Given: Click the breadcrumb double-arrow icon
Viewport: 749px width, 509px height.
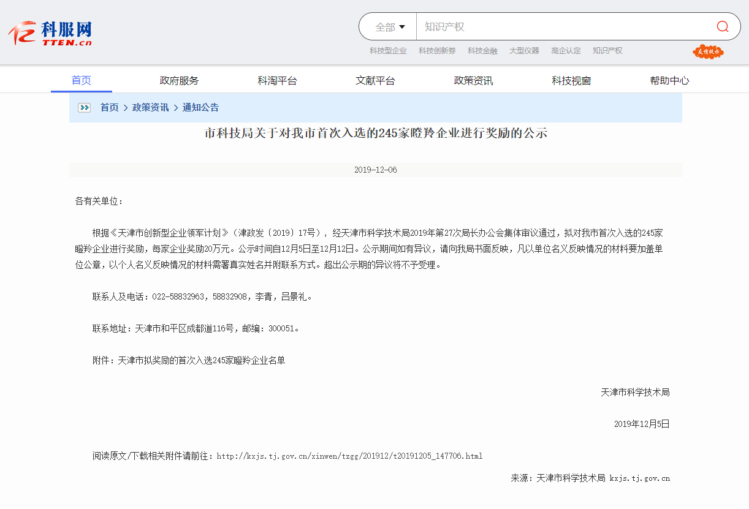Looking at the screenshot, I should pyautogui.click(x=84, y=108).
